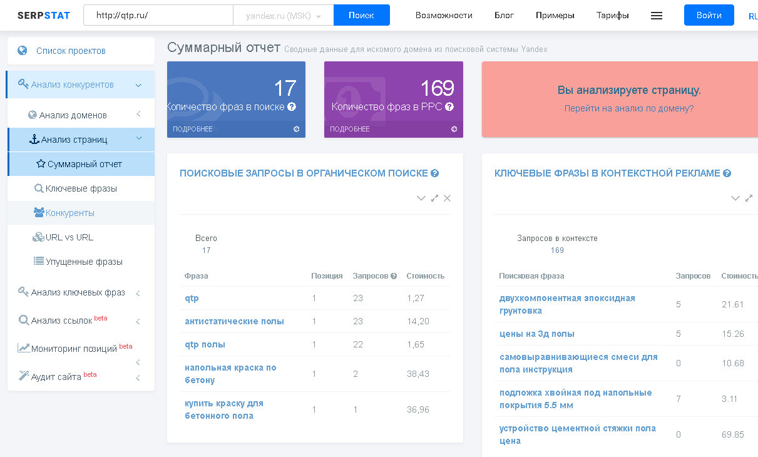Click help icon in Запросов column header
758x457 pixels.
click(394, 276)
